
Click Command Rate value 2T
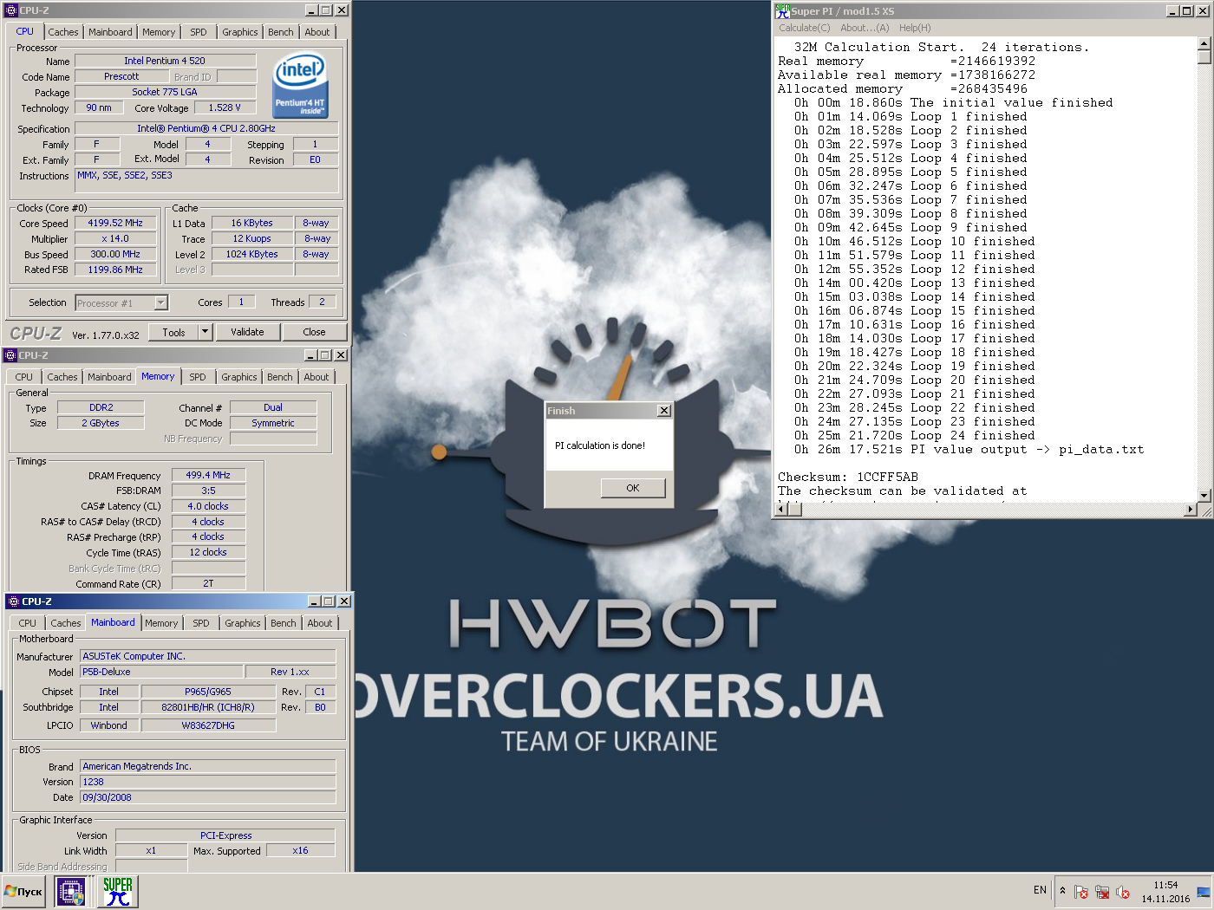(x=208, y=583)
